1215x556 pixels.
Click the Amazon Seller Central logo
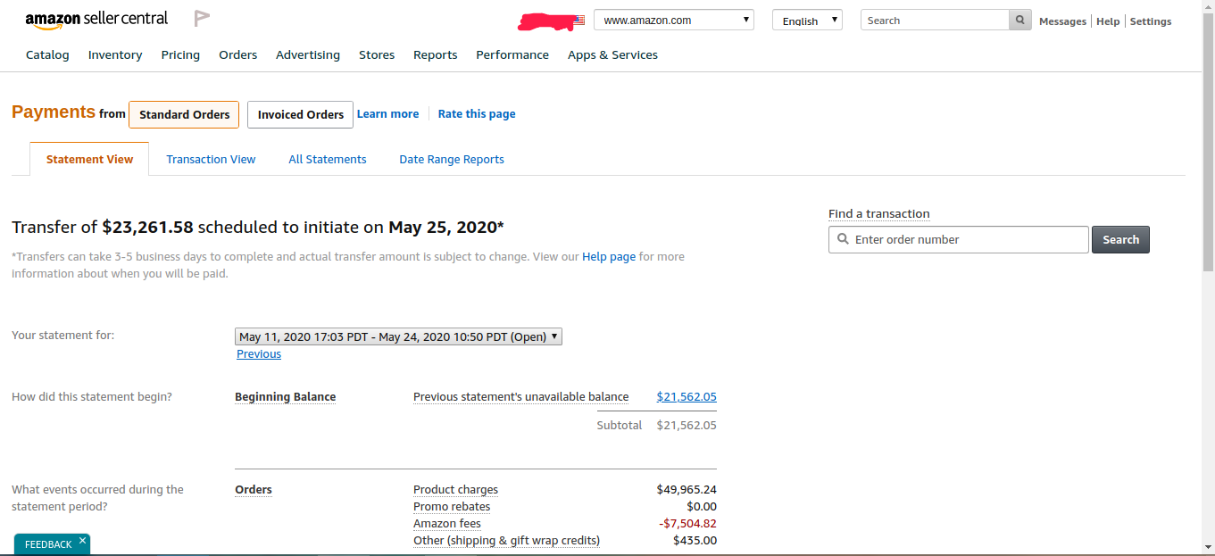(96, 20)
